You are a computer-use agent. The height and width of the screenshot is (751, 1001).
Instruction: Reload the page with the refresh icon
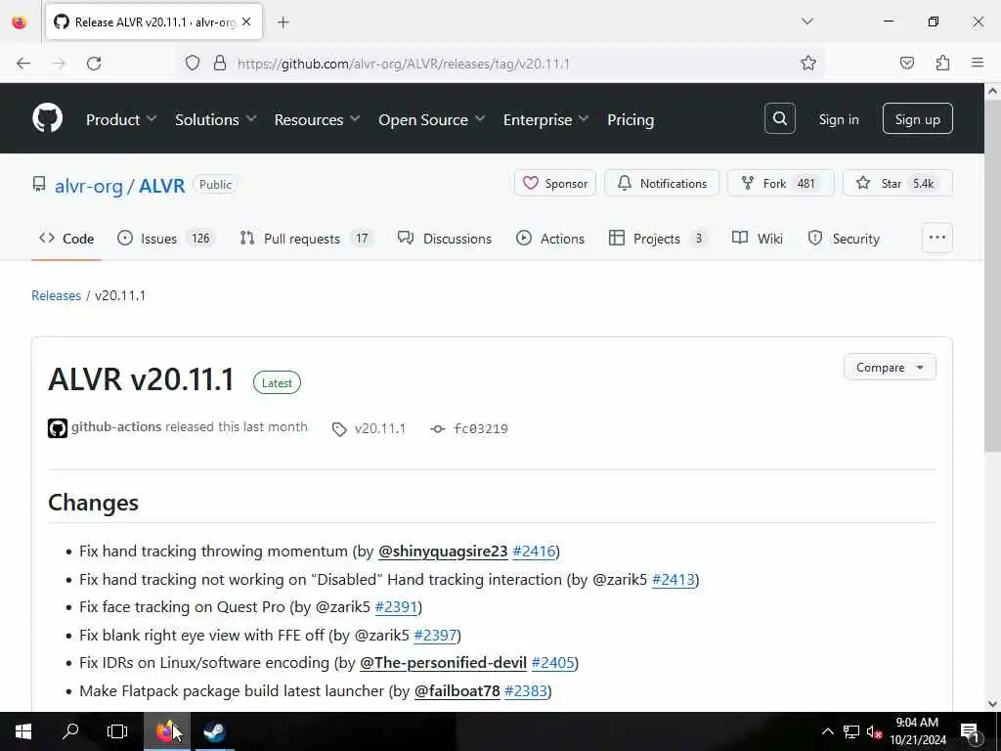click(94, 64)
